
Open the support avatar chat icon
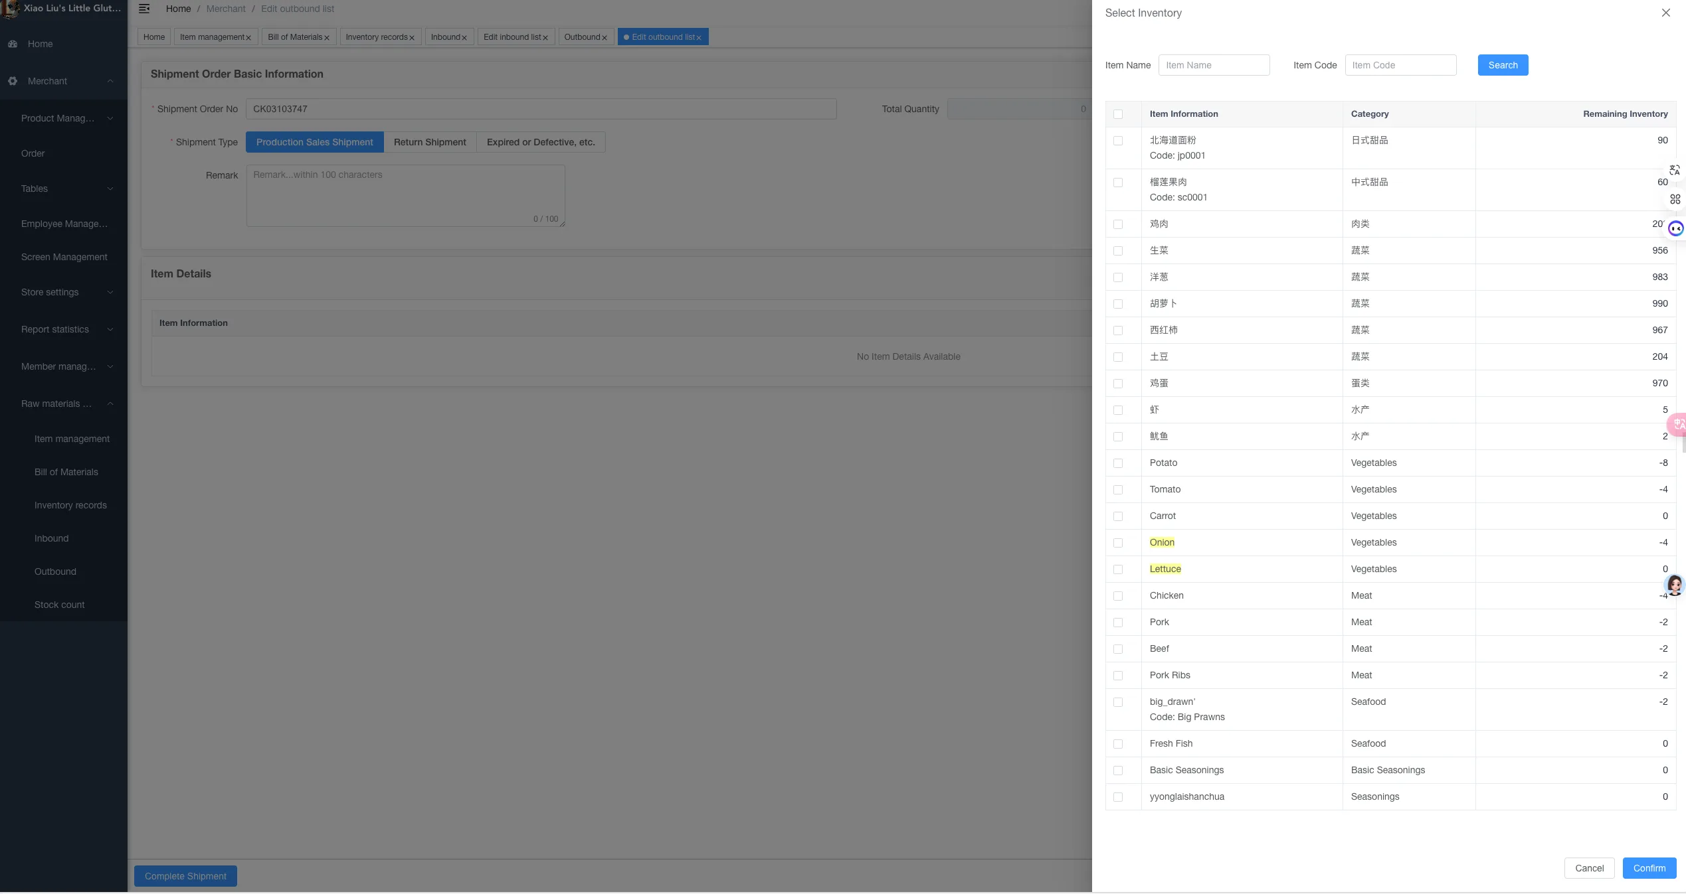[x=1675, y=585]
